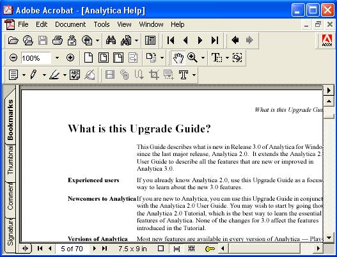Open the zoom percentage dropdown
Viewport: 337px width, 257px height.
(57, 58)
